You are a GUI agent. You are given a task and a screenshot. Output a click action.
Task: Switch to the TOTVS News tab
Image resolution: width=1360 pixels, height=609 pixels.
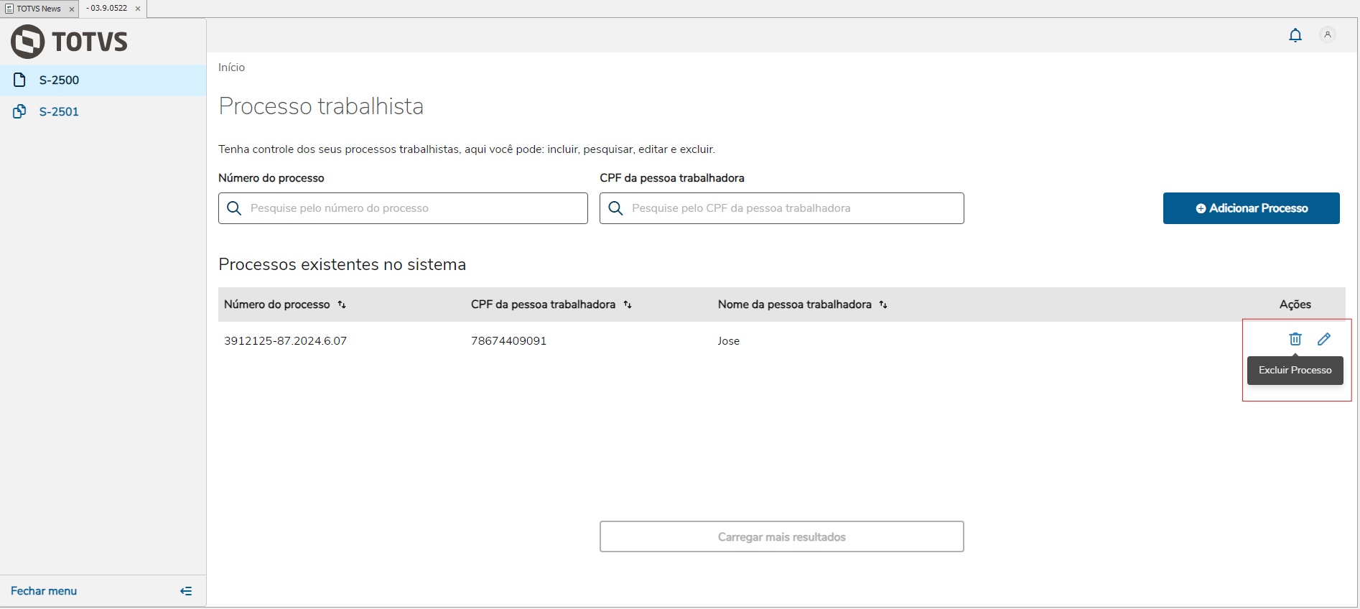38,9
